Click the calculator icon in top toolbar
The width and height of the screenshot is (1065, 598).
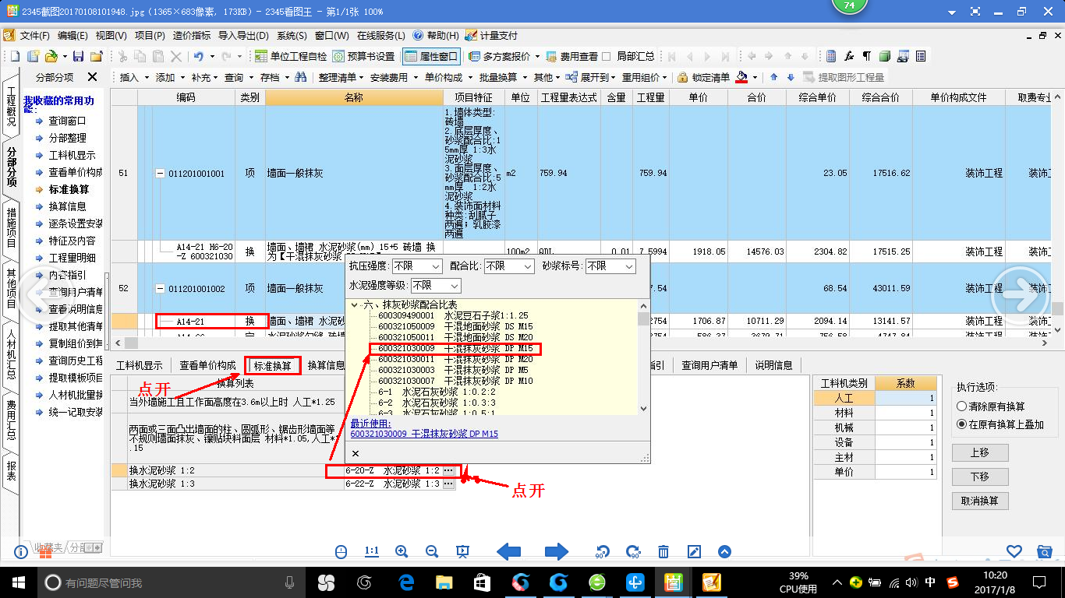[831, 56]
